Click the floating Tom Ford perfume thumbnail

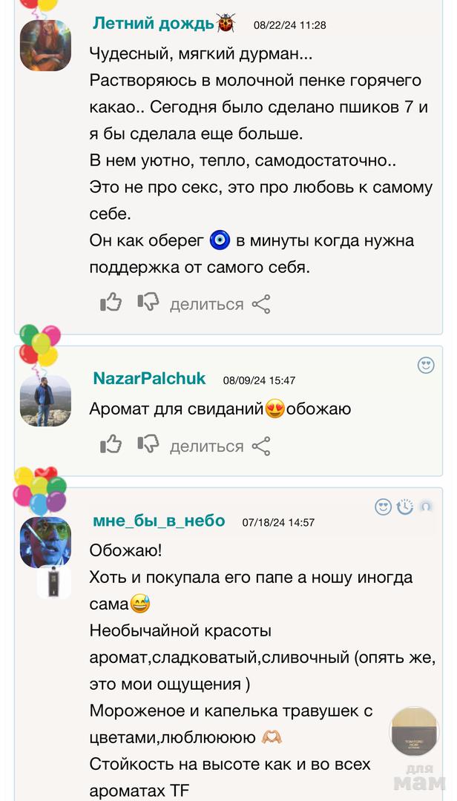point(415,731)
